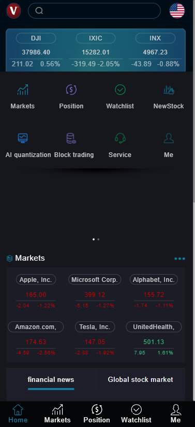Open the Me profile icon in grid
The height and width of the screenshot is (427, 195).
169,138
